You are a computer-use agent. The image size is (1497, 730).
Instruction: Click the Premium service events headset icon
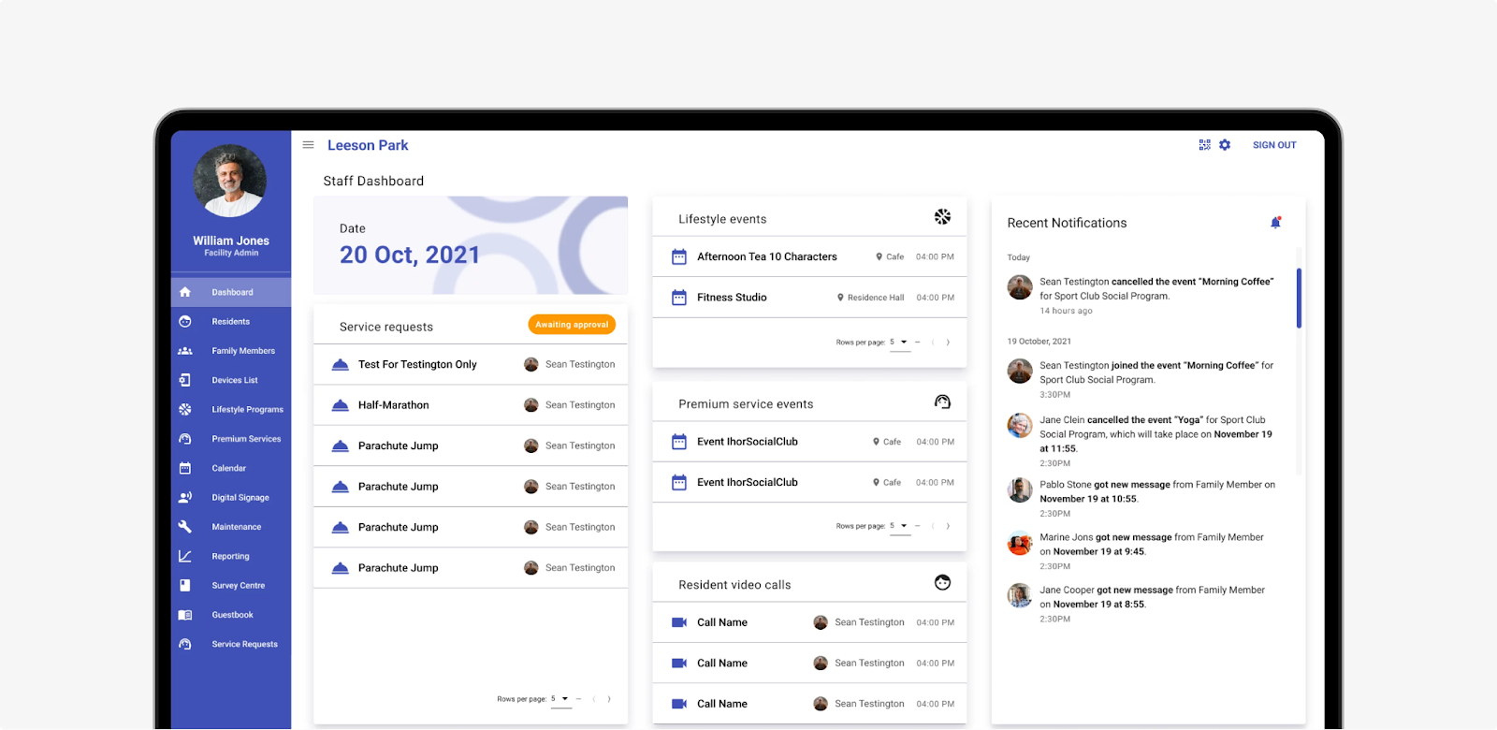pyautogui.click(x=942, y=402)
